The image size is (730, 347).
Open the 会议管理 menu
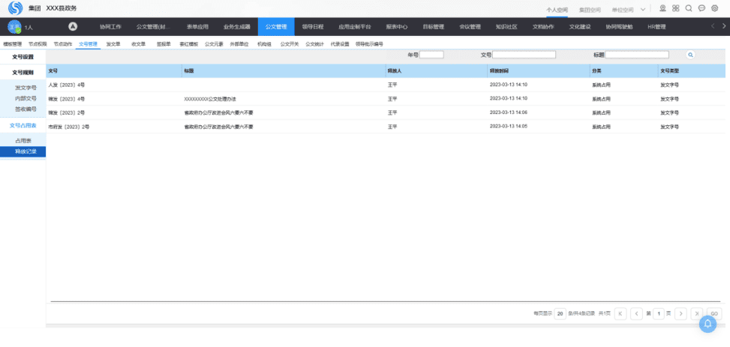pyautogui.click(x=470, y=27)
